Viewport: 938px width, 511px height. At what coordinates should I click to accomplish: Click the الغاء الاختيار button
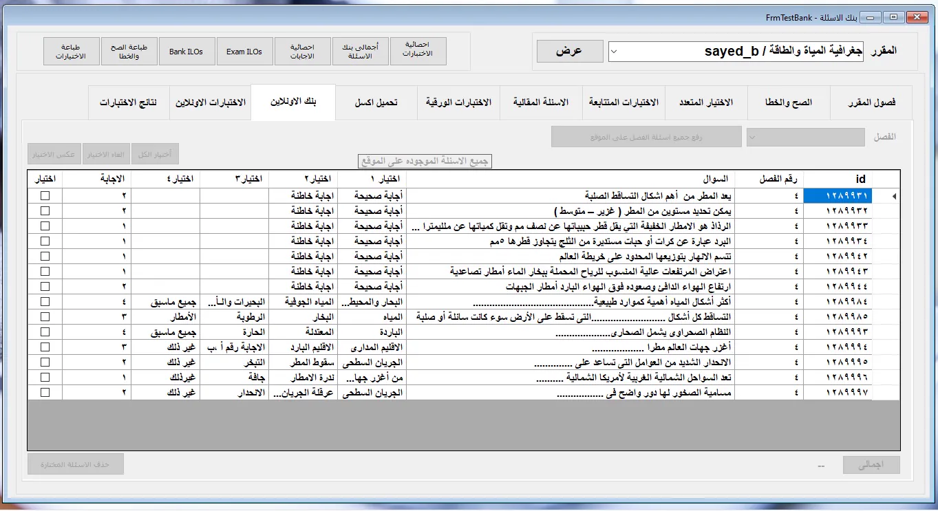(106, 154)
